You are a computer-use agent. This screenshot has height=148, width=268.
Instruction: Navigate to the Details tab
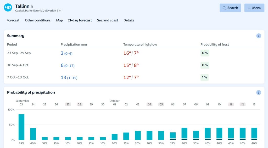[x=129, y=20]
